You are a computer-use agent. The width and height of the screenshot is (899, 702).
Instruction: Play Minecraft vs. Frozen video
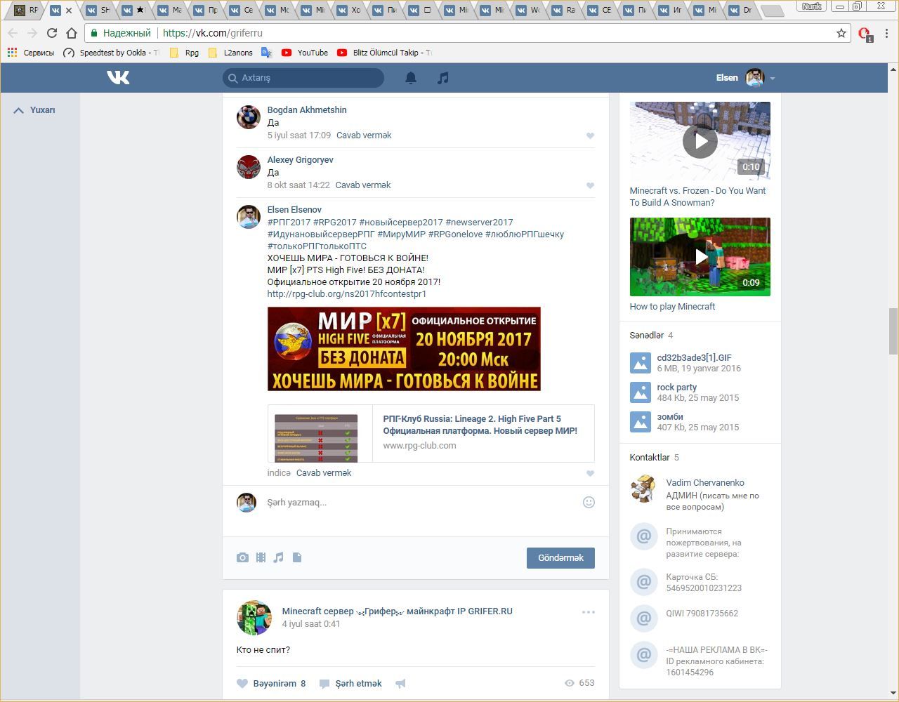[x=700, y=140]
